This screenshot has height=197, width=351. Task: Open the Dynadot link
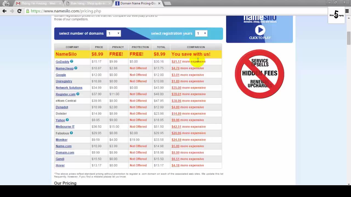[62, 107]
